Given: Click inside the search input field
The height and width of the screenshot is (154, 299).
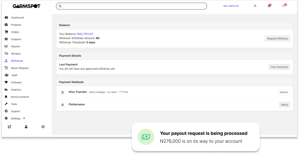Looking at the screenshot, I should (x=131, y=6).
